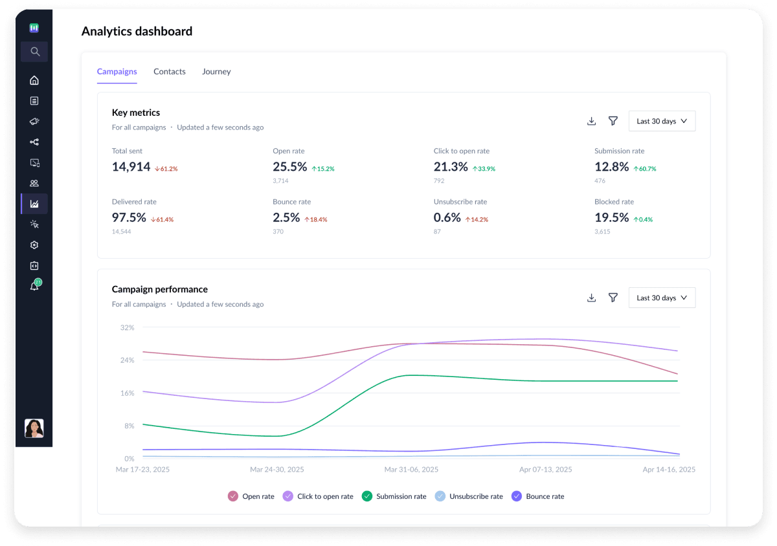Toggle the Open rate series in the legend
Viewport: 777px width, 546px height.
[251, 496]
